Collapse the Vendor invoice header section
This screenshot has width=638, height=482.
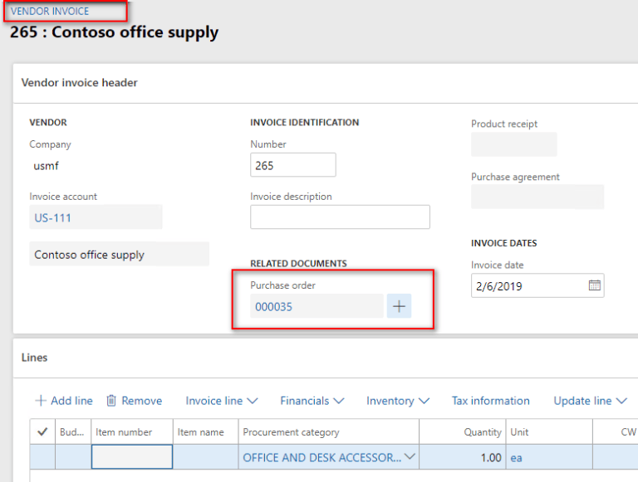pyautogui.click(x=80, y=82)
